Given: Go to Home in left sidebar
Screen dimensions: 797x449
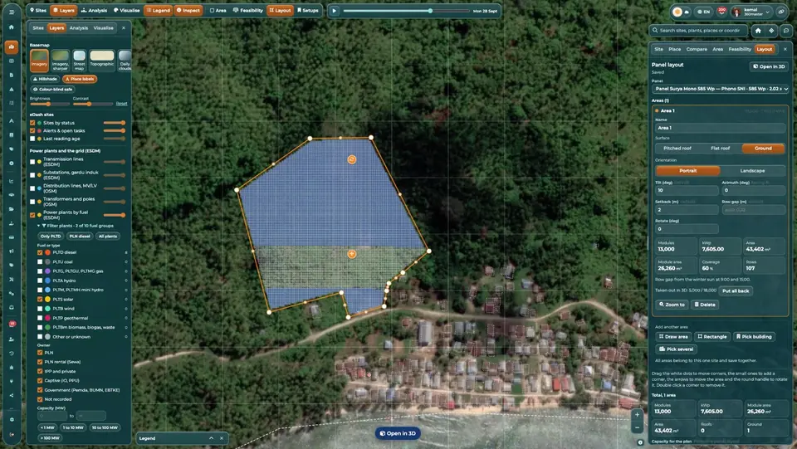Looking at the screenshot, I should click(11, 27).
